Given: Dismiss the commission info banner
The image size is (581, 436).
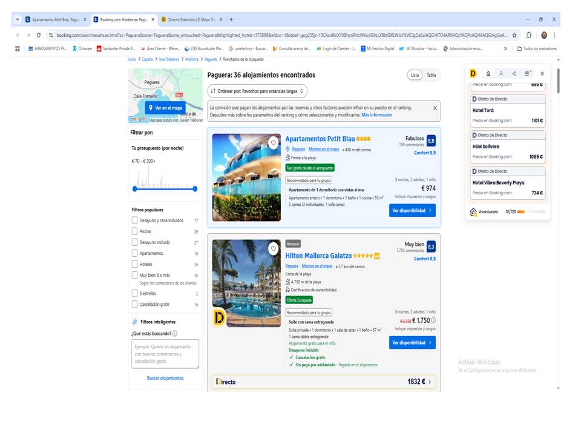Looking at the screenshot, I should (x=435, y=108).
